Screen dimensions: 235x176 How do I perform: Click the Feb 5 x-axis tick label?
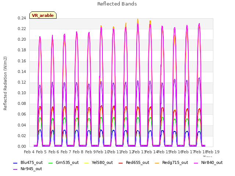click(41, 152)
